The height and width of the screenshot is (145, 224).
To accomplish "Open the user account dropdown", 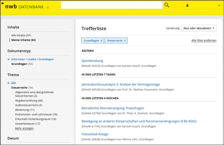I will click(x=202, y=5).
